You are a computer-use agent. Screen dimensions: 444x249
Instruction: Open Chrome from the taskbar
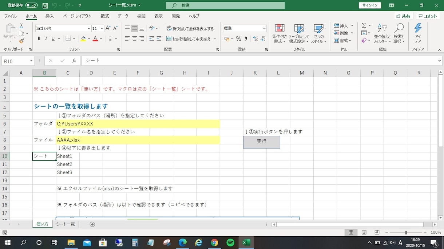(214, 242)
